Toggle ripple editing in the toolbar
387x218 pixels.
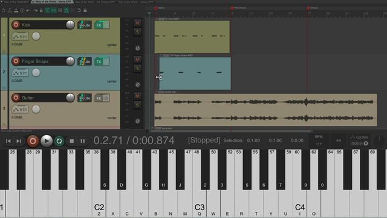60,10
